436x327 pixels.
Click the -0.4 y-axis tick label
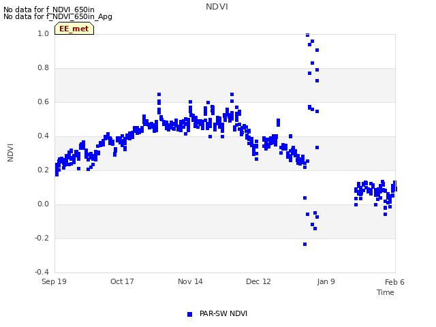click(x=42, y=272)
